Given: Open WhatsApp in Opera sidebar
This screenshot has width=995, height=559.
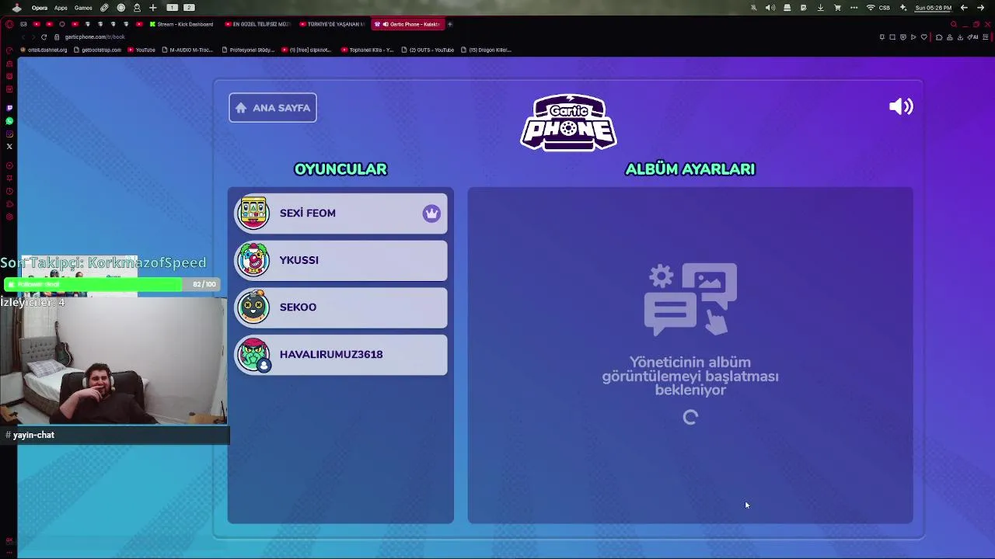Looking at the screenshot, I should pyautogui.click(x=9, y=121).
